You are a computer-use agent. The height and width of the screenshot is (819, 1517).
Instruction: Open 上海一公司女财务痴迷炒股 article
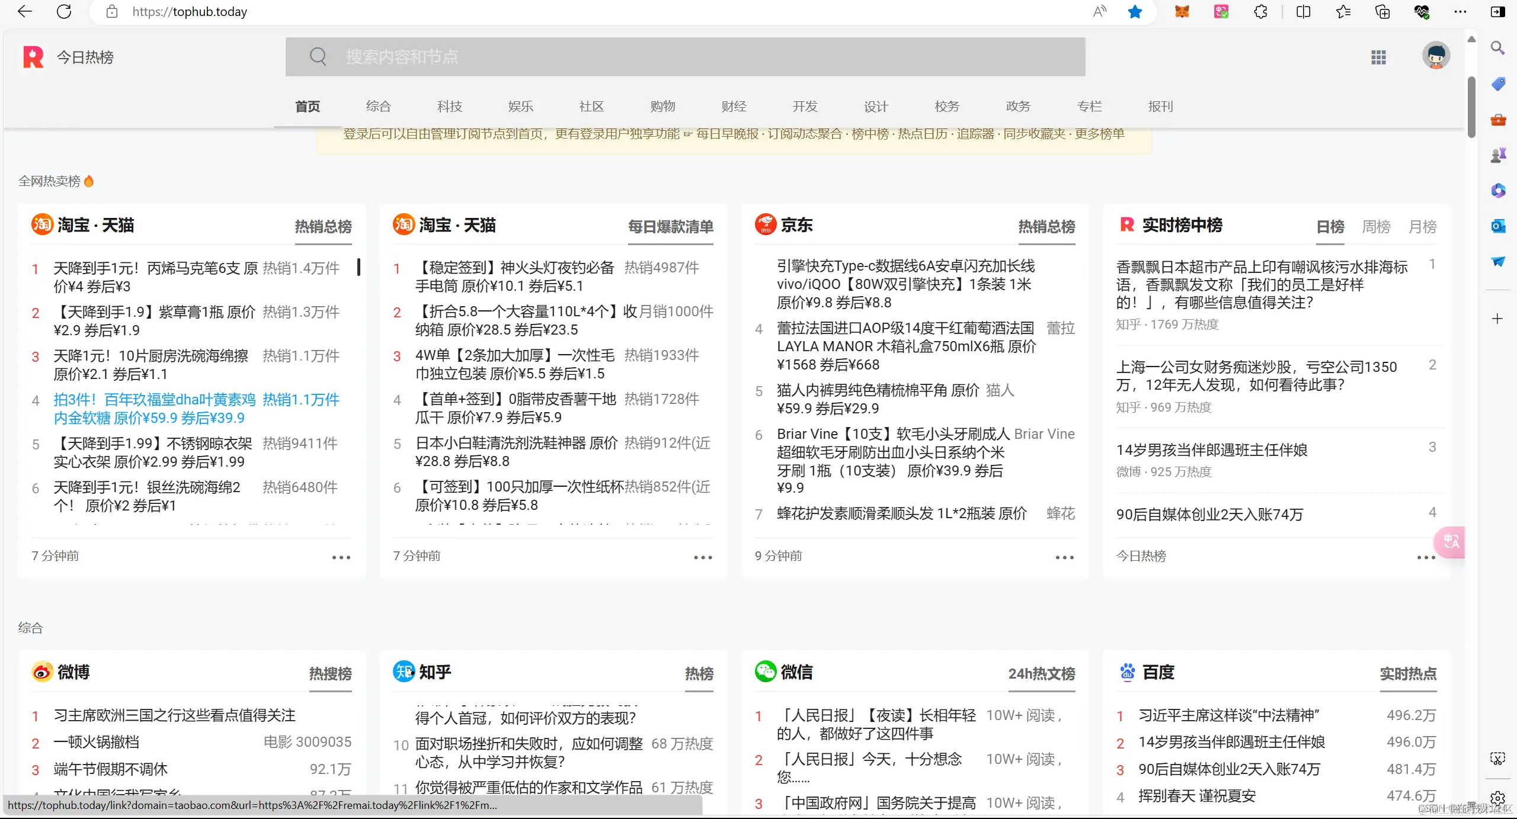1256,376
